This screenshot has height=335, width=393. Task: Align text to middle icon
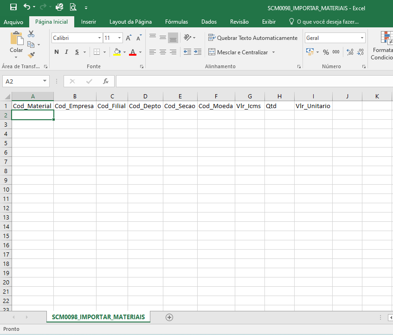point(163,38)
